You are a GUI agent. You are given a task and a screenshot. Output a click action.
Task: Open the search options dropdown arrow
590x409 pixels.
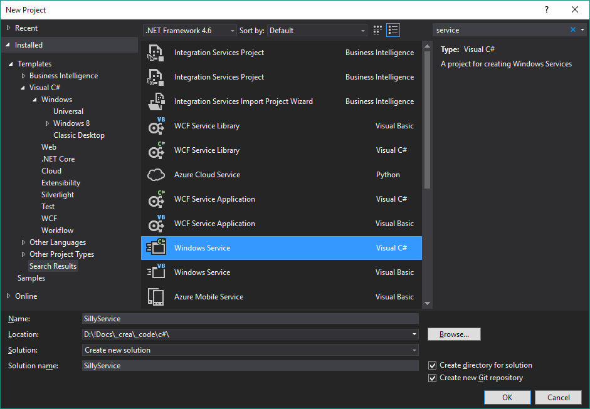(582, 29)
